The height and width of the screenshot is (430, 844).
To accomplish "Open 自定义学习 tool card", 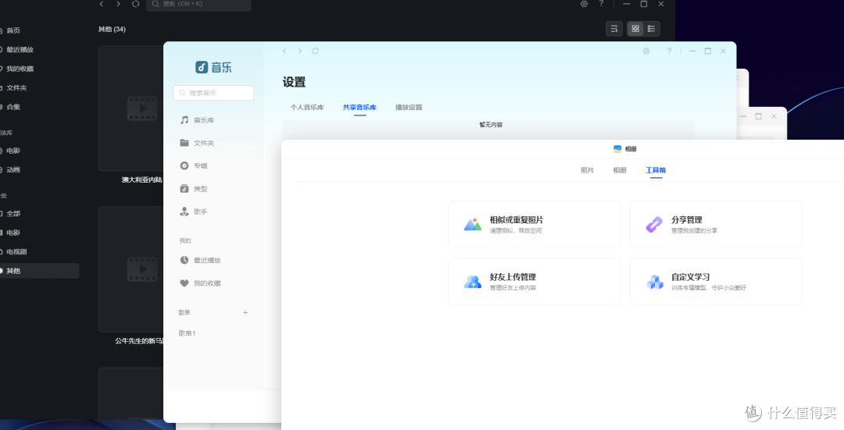I will 716,282.
